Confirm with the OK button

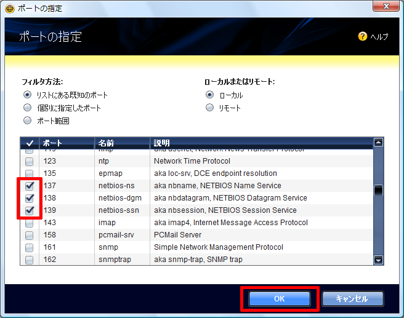pyautogui.click(x=279, y=299)
